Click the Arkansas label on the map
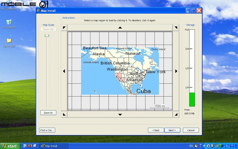 click(x=135, y=80)
